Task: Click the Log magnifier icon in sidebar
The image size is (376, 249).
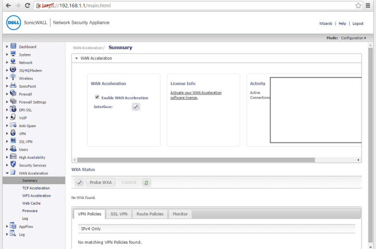Action: (13, 234)
